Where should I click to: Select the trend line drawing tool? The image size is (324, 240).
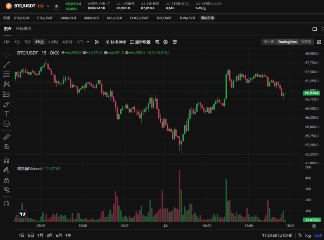point(6,65)
